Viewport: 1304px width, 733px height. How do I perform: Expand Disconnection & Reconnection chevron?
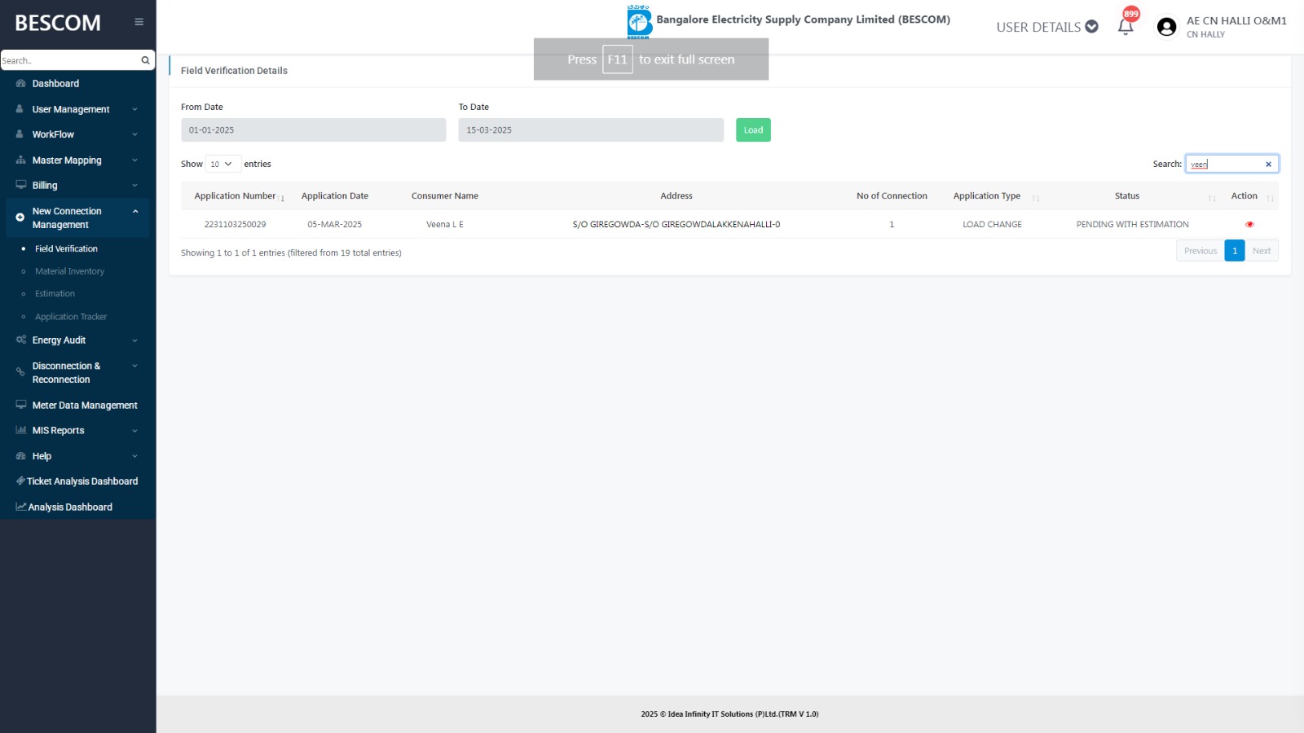tap(134, 366)
